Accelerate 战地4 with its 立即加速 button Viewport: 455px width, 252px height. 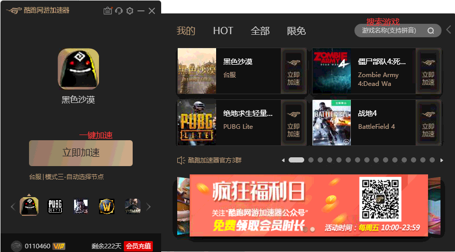pyautogui.click(x=428, y=123)
